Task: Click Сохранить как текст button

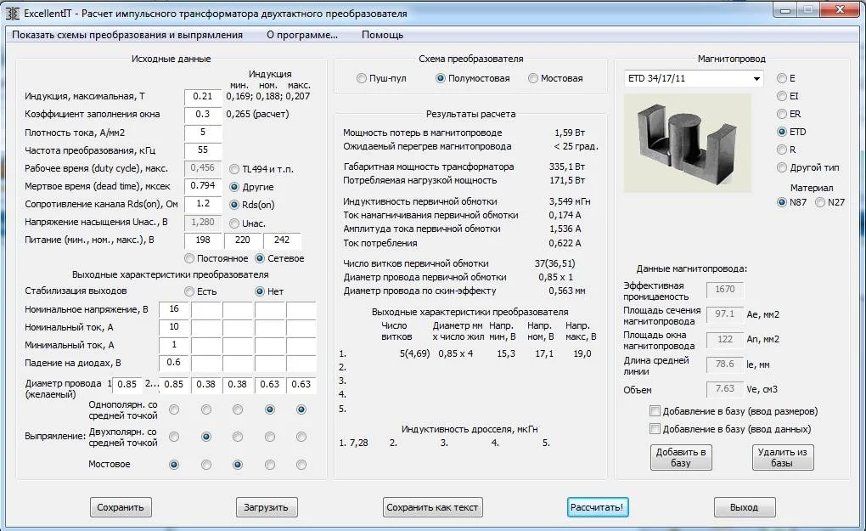Action: (x=433, y=507)
